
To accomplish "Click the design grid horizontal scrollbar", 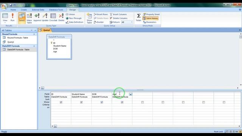I will [146, 126].
